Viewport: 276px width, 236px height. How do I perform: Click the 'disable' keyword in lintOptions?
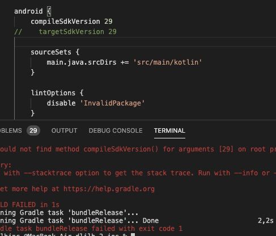point(61,103)
